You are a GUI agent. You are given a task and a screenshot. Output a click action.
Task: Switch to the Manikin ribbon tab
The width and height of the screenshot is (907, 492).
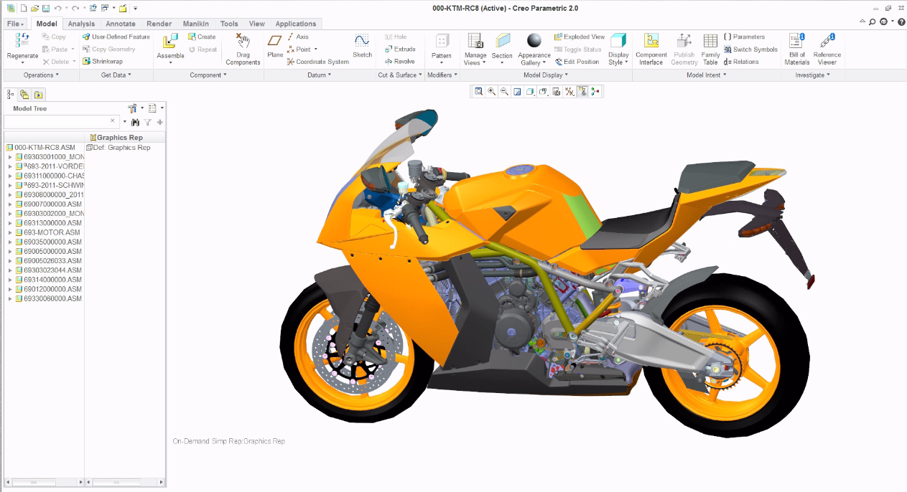tap(196, 24)
